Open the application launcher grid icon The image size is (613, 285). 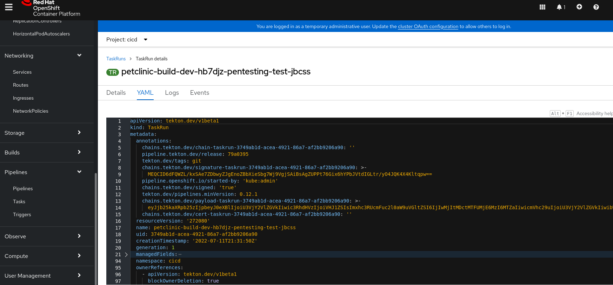[x=542, y=7]
